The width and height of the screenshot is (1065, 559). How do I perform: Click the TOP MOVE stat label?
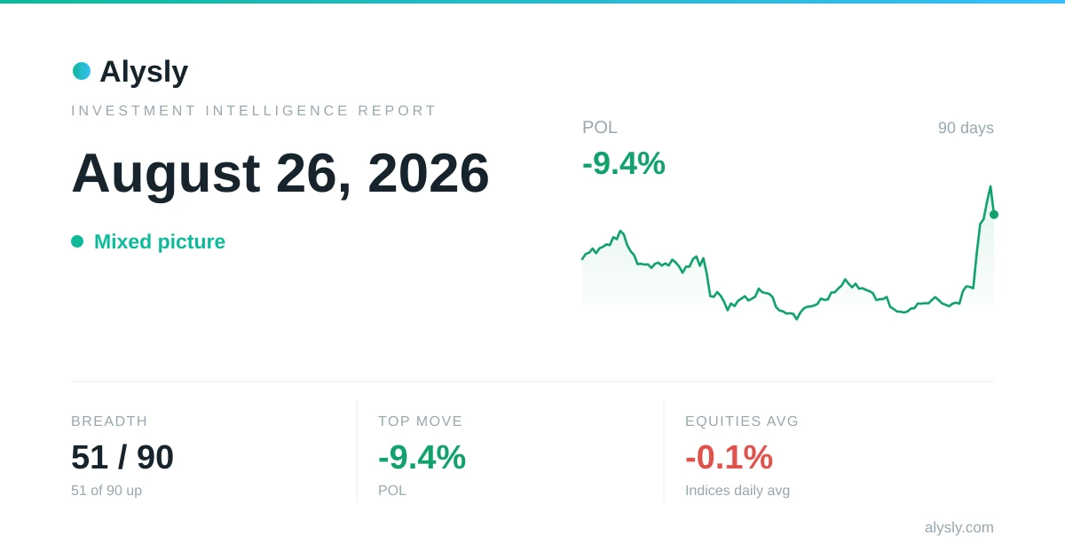click(421, 421)
